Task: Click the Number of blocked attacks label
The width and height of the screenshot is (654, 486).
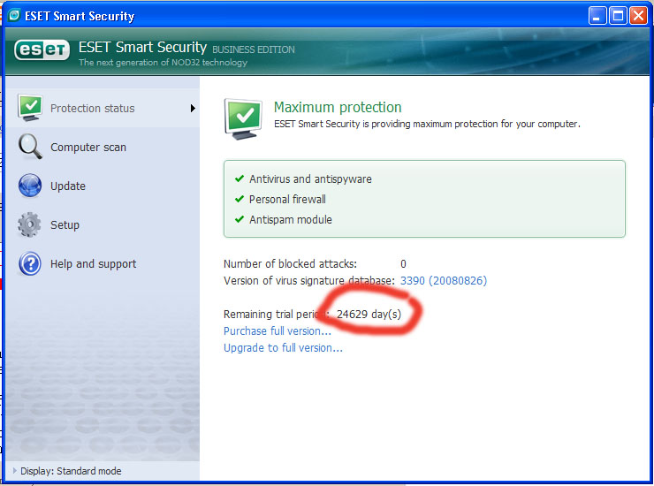Action: 290,263
